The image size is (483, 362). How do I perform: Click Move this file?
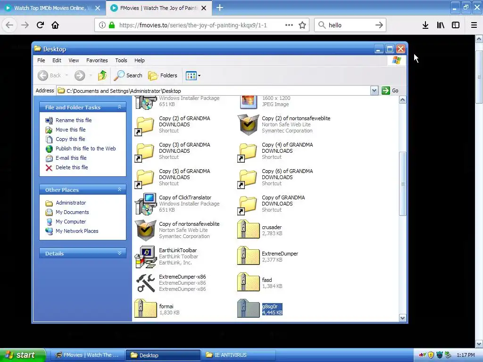(x=71, y=130)
